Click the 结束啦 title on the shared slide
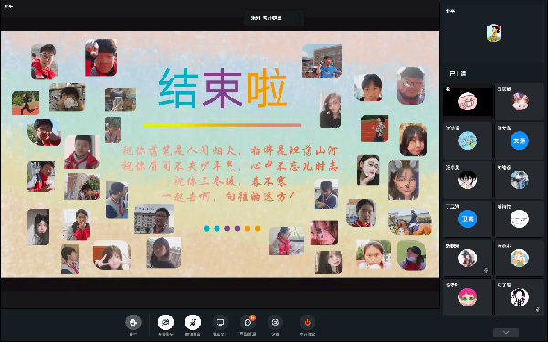The height and width of the screenshot is (342, 548). point(223,88)
